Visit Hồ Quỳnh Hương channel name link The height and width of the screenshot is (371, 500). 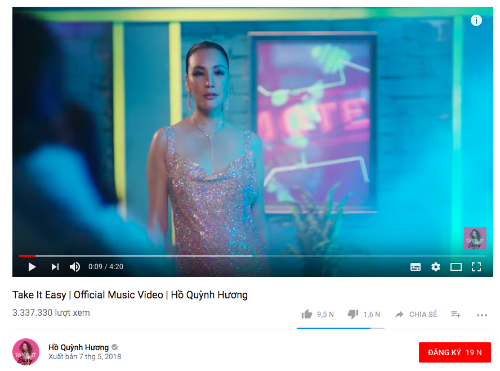click(x=78, y=347)
